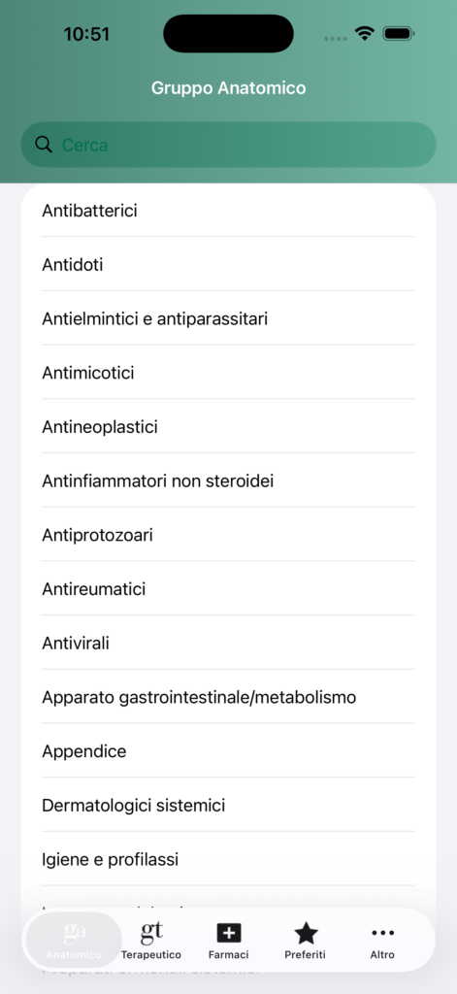Tap the Wi-Fi status icon
Viewport: 457px width, 994px height.
point(365,33)
